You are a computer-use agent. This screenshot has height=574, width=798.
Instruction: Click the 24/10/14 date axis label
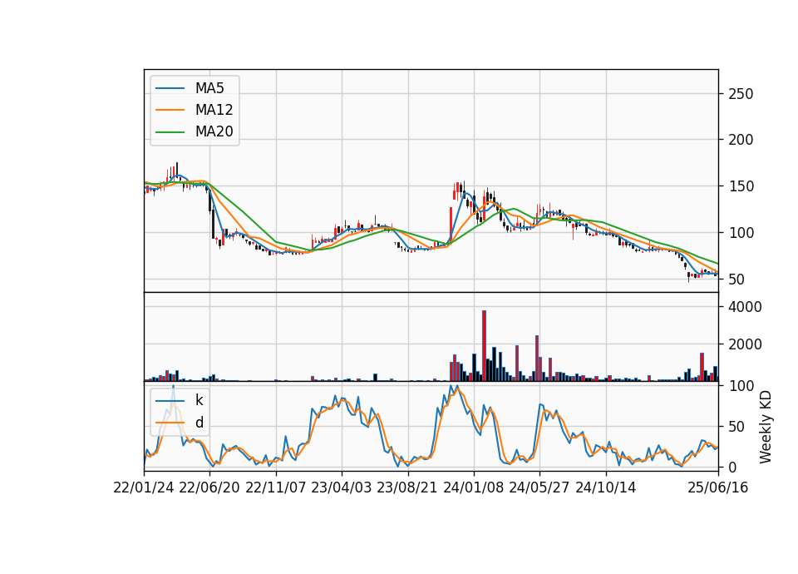pos(606,488)
